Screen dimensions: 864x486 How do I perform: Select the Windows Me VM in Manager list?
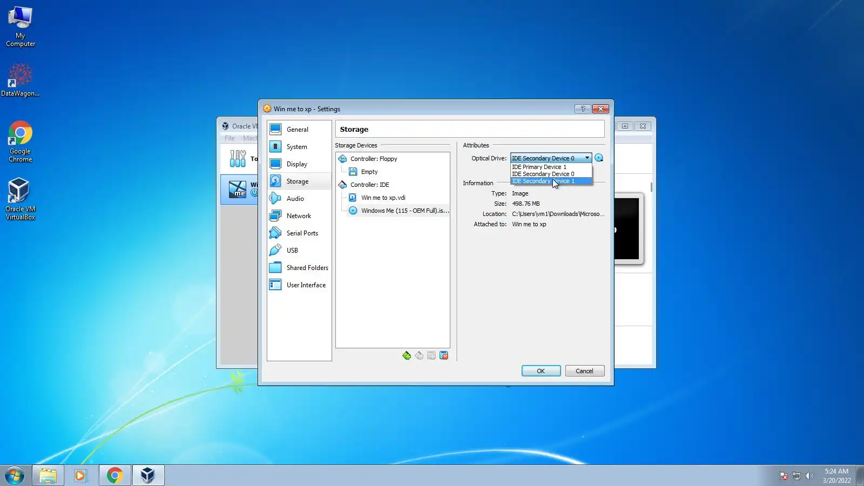[x=239, y=189]
